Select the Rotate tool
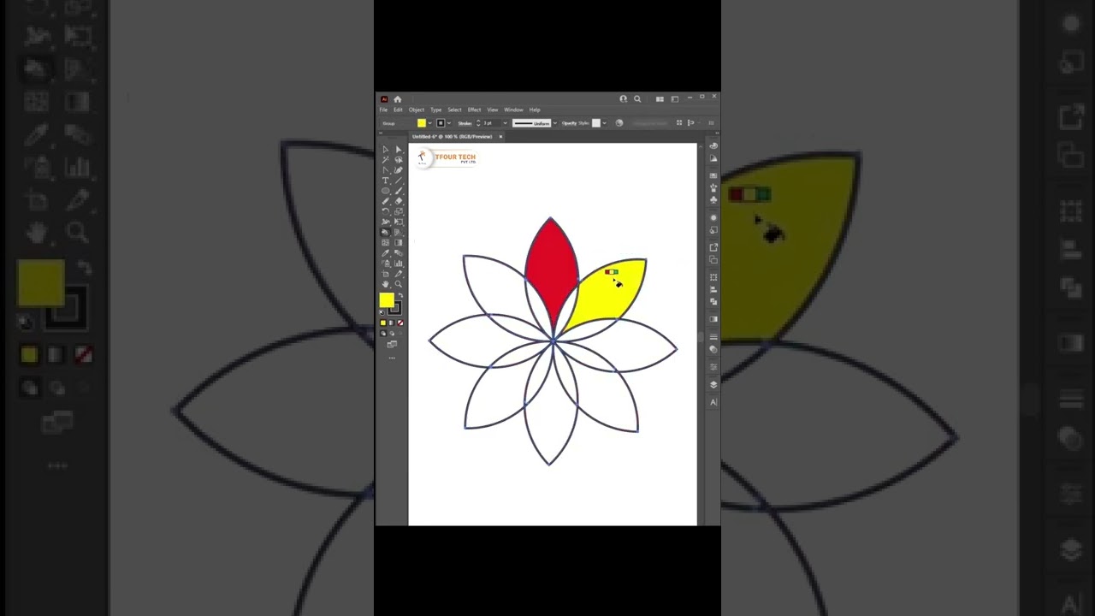The image size is (1095, 616). coord(386,211)
